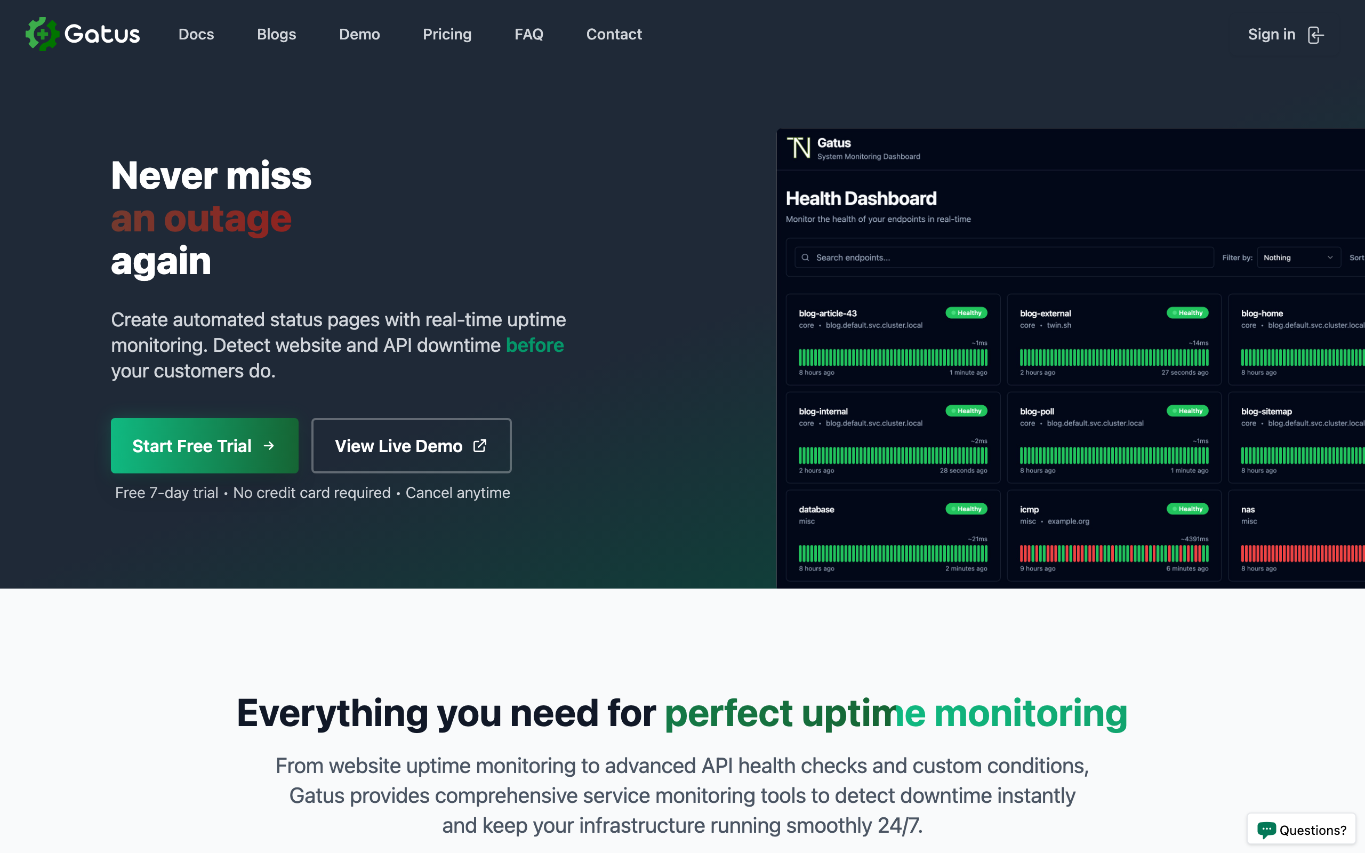Image resolution: width=1365 pixels, height=853 pixels.
Task: Click the arrow icon in Start Free Trial
Action: point(269,446)
